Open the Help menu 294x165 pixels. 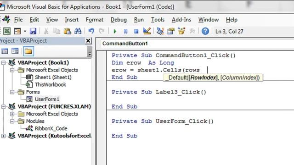[x=232, y=20]
